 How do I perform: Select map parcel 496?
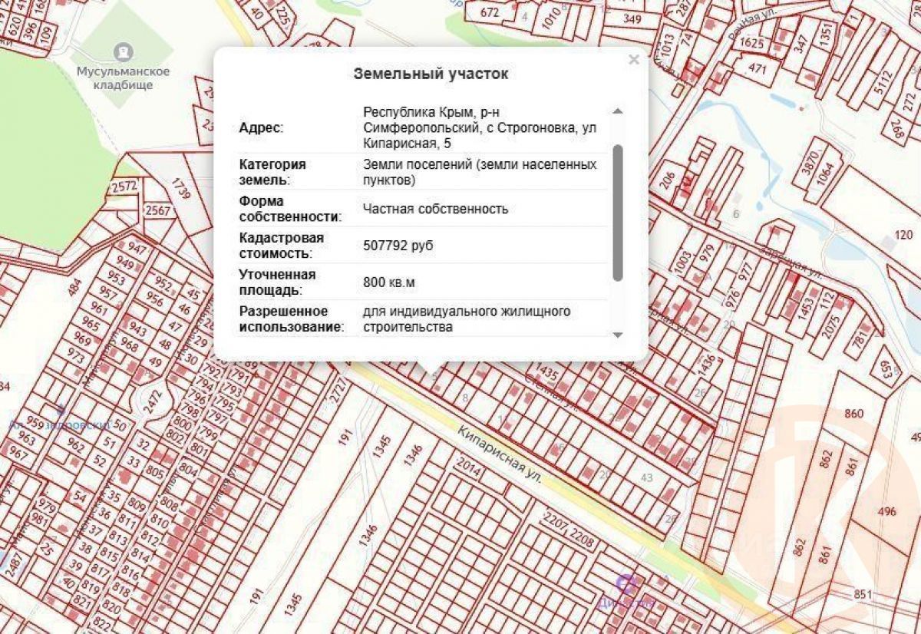tap(886, 512)
